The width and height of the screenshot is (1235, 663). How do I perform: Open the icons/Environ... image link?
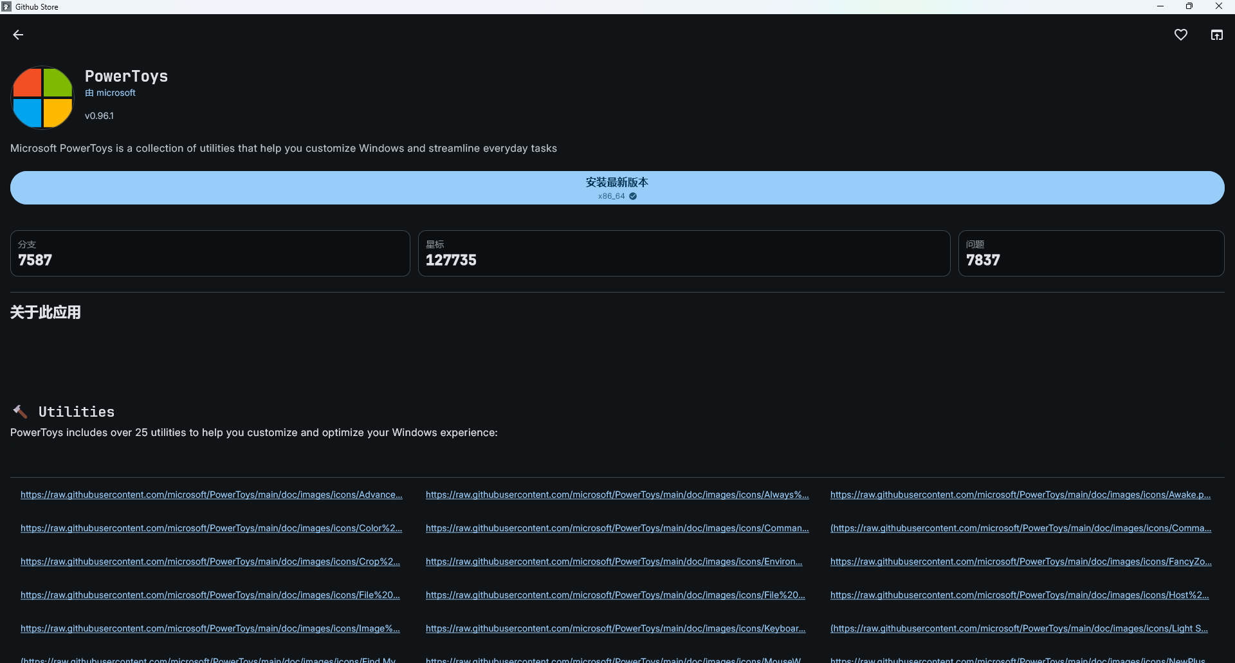point(614,561)
